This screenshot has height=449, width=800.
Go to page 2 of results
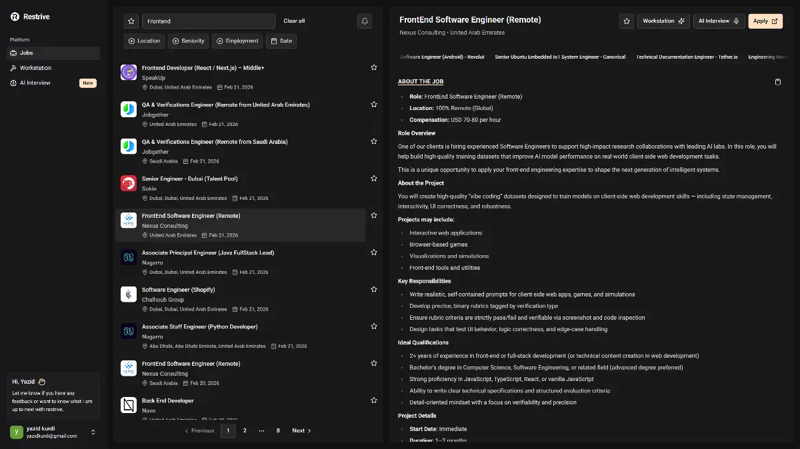245,430
